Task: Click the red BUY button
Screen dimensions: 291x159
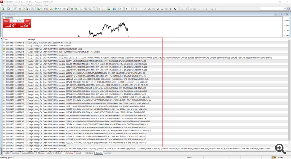Action: 28,21
